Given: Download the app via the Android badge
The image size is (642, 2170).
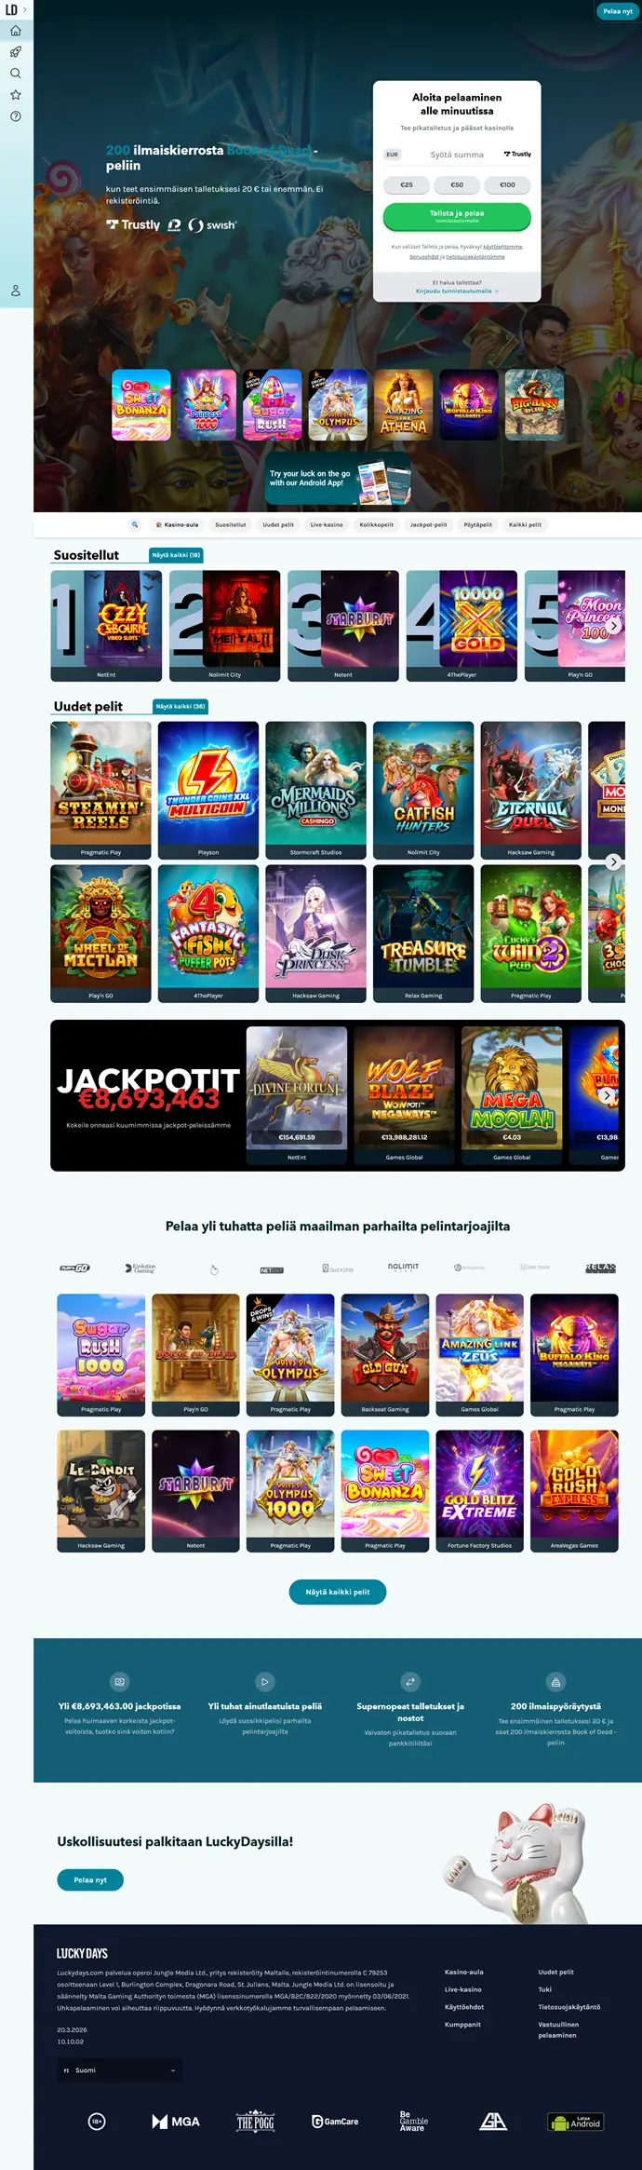Looking at the screenshot, I should 577,2122.
